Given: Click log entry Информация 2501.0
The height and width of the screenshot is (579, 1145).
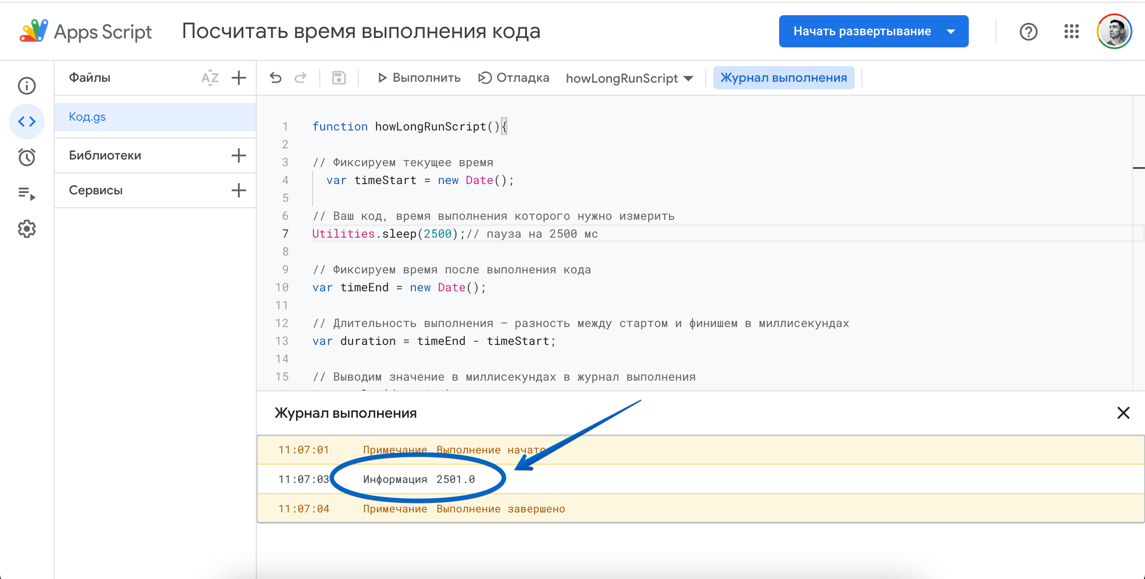Looking at the screenshot, I should click(700, 479).
